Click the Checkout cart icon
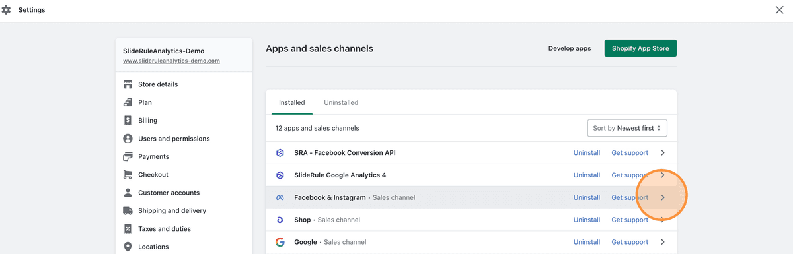Viewport: 793px width, 254px height. 128,175
